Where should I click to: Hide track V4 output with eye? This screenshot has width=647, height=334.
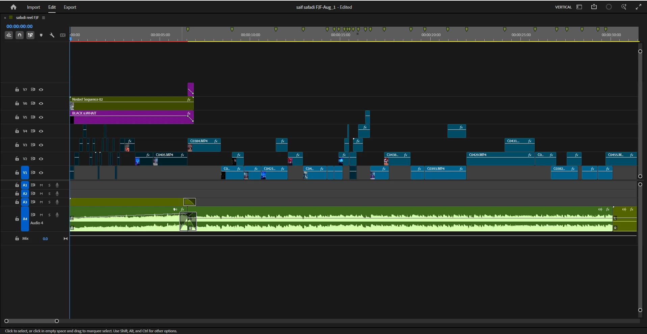click(41, 131)
